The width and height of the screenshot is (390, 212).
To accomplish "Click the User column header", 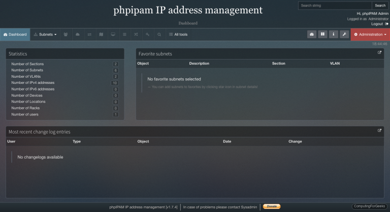I will click(x=11, y=141).
